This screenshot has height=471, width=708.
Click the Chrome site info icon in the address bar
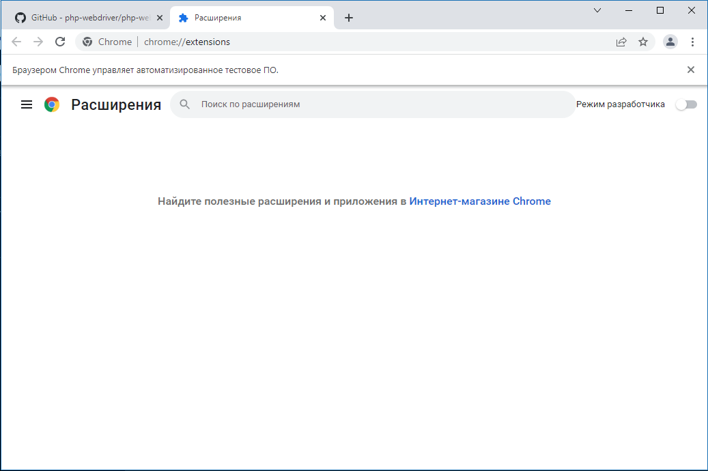[x=87, y=42]
